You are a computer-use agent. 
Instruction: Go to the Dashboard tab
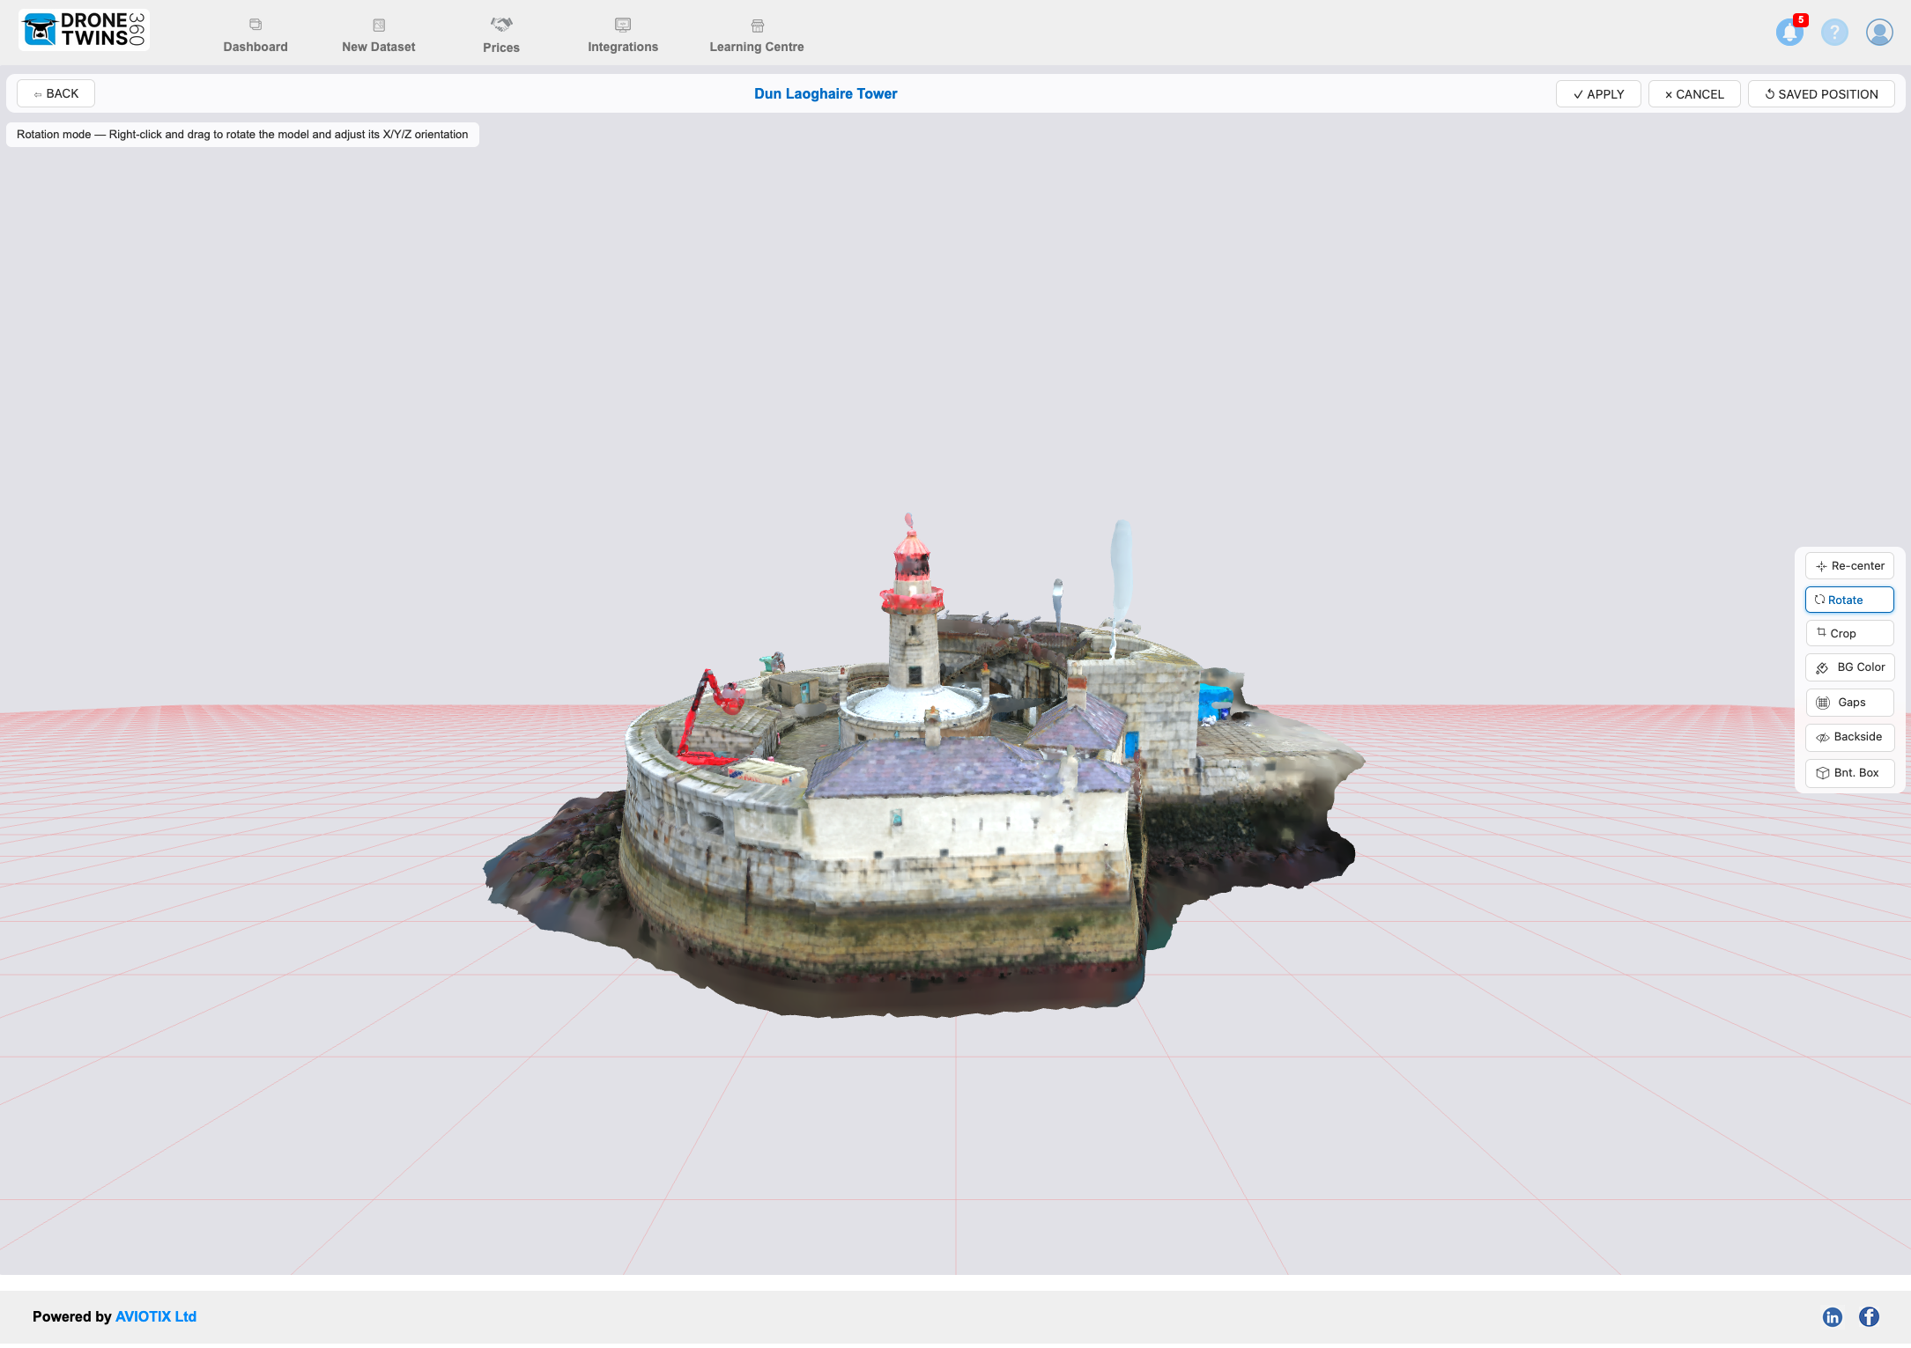pos(256,35)
